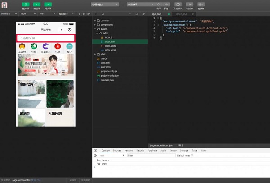Search files with the magnifier icon
Image resolution: width=270 pixels, height=183 pixels.
coord(103,14)
